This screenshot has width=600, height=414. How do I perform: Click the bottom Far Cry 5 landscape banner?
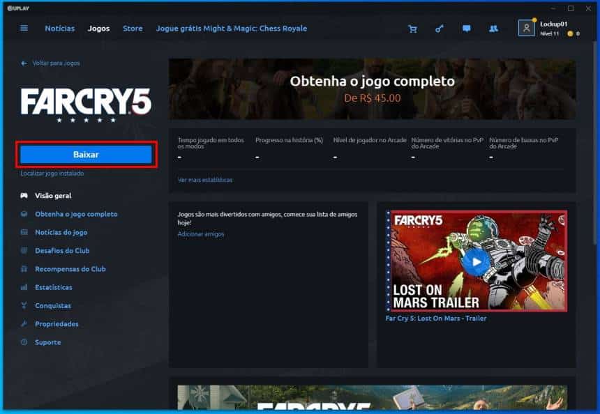coord(372,397)
